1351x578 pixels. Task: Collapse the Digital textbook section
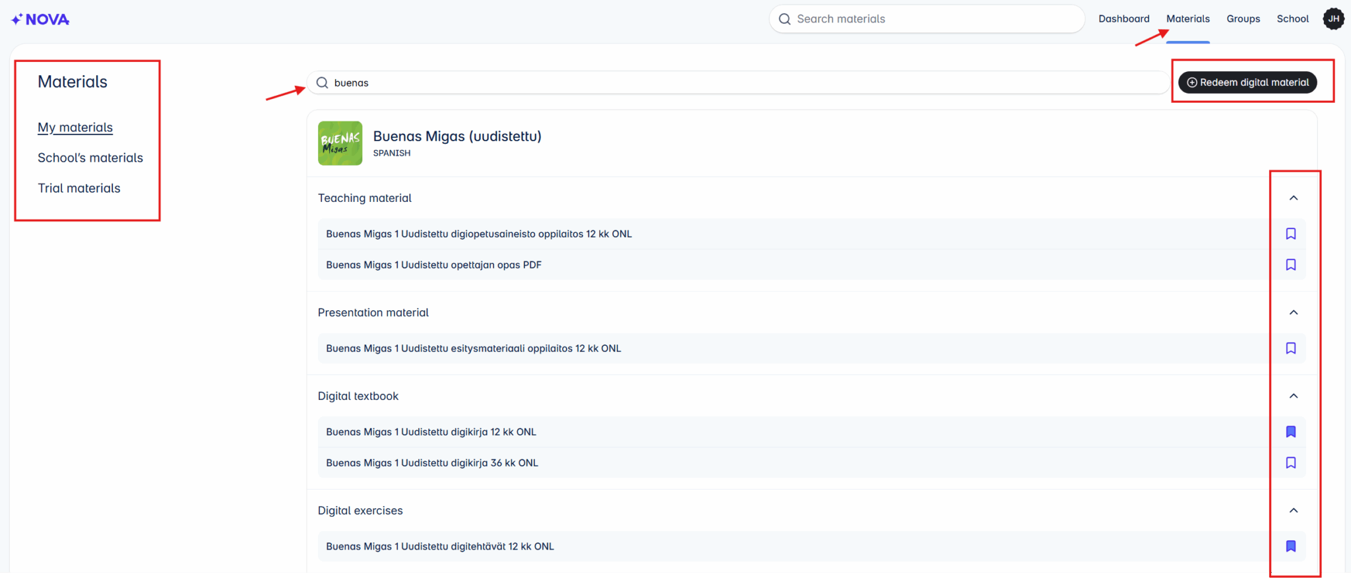[x=1294, y=396]
